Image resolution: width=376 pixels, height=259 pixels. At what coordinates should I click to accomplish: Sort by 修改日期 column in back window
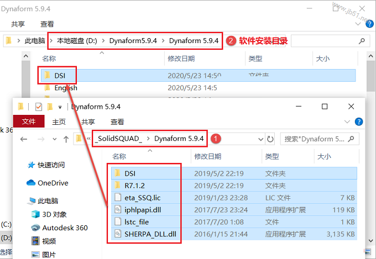coord(181,59)
